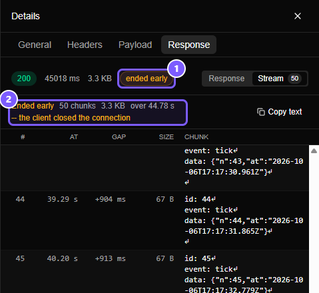319x293 pixels.
Task: Click the 45018 ms duration value
Action: 62,79
